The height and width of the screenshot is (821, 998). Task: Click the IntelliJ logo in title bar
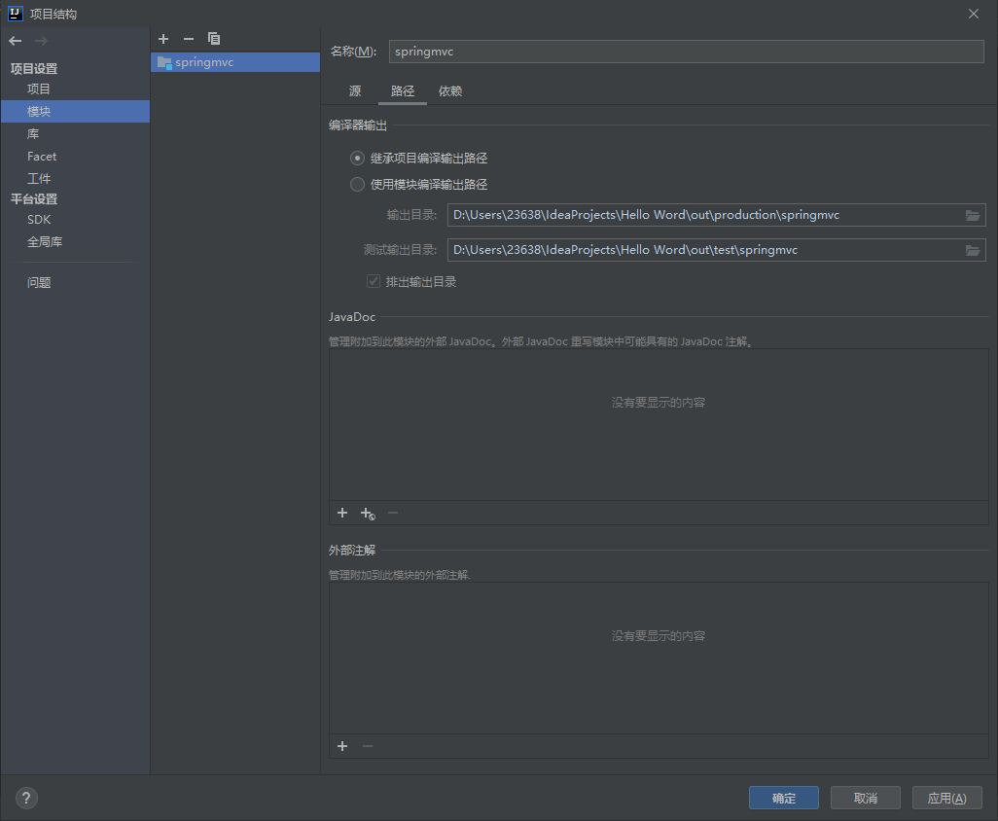[16, 14]
